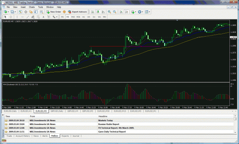This screenshot has width=239, height=144.
Task: Switch to the EURUSD,M30 chart tab
Action: pyautogui.click(x=104, y=111)
